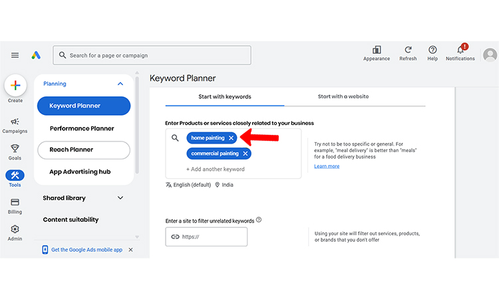Screen dimensions: 499x299
Task: Change location 'India'
Action: click(224, 185)
